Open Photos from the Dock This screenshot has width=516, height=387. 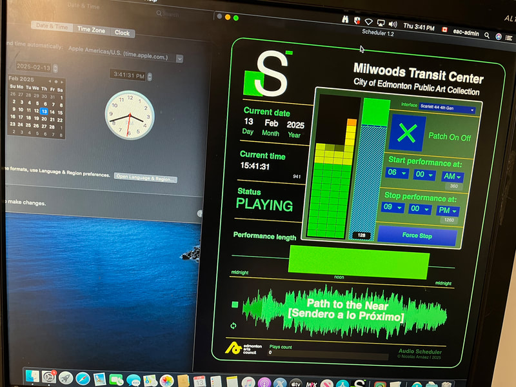[x=166, y=381]
